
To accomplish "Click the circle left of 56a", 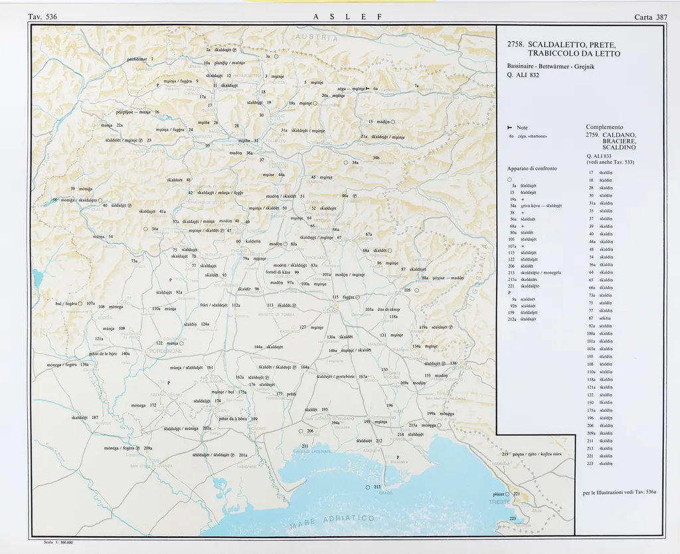I will [145, 229].
